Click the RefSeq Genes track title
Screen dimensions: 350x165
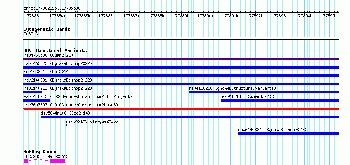tap(40, 152)
